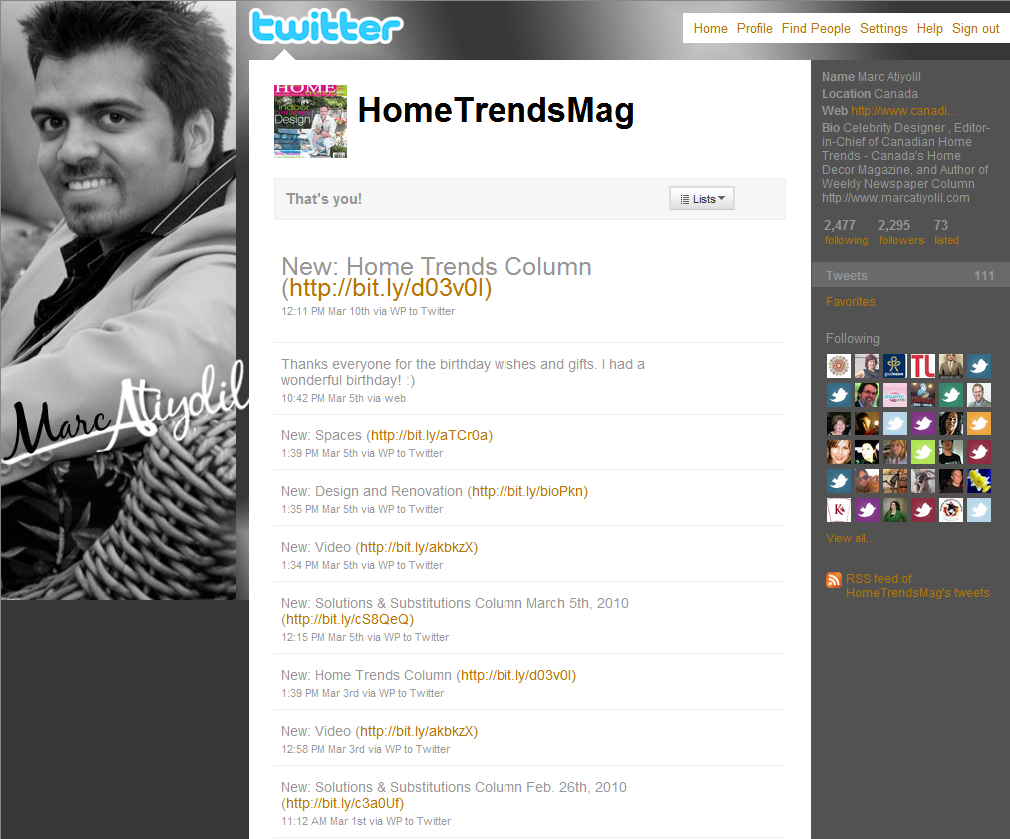
Task: View the 2,477 following list
Action: (x=846, y=232)
